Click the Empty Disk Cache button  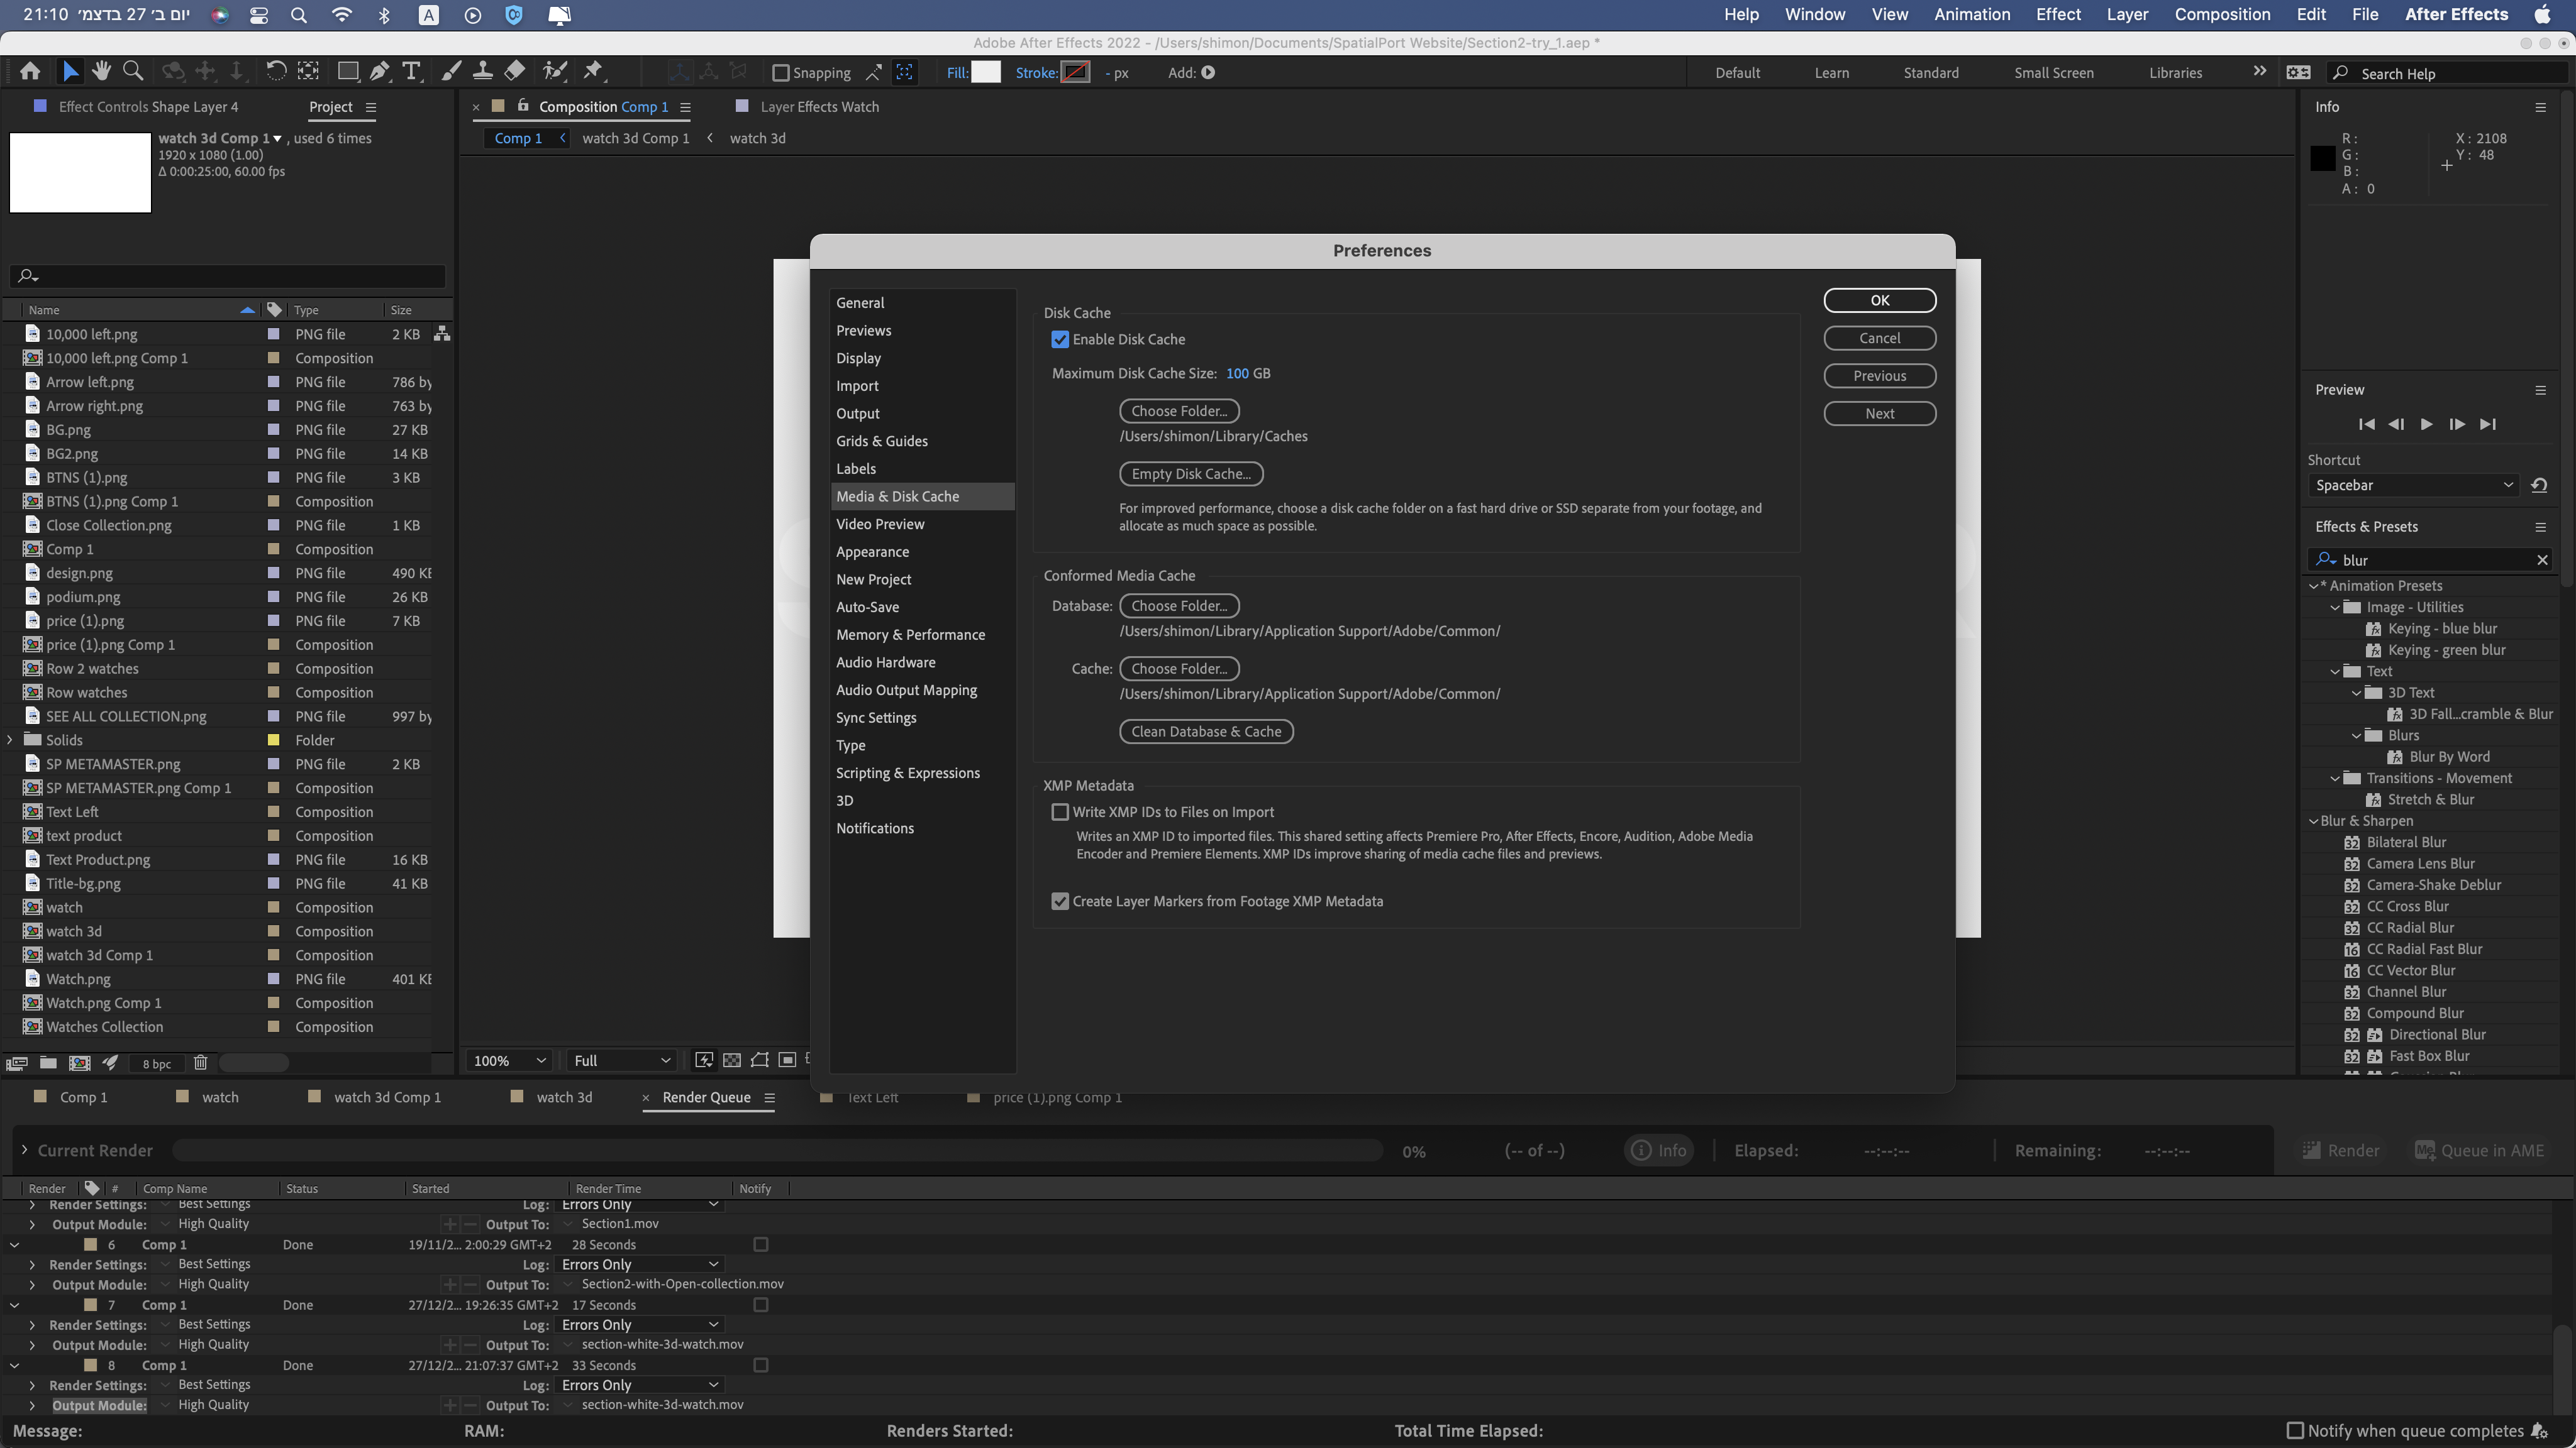[1191, 474]
